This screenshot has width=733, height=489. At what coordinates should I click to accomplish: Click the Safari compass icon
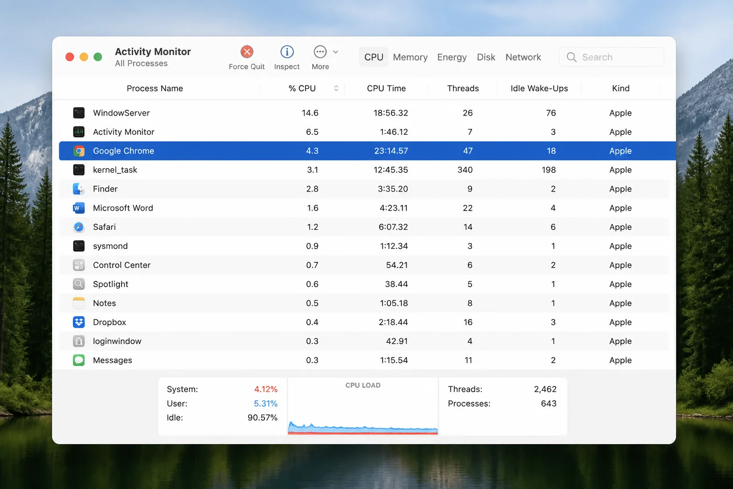point(79,227)
